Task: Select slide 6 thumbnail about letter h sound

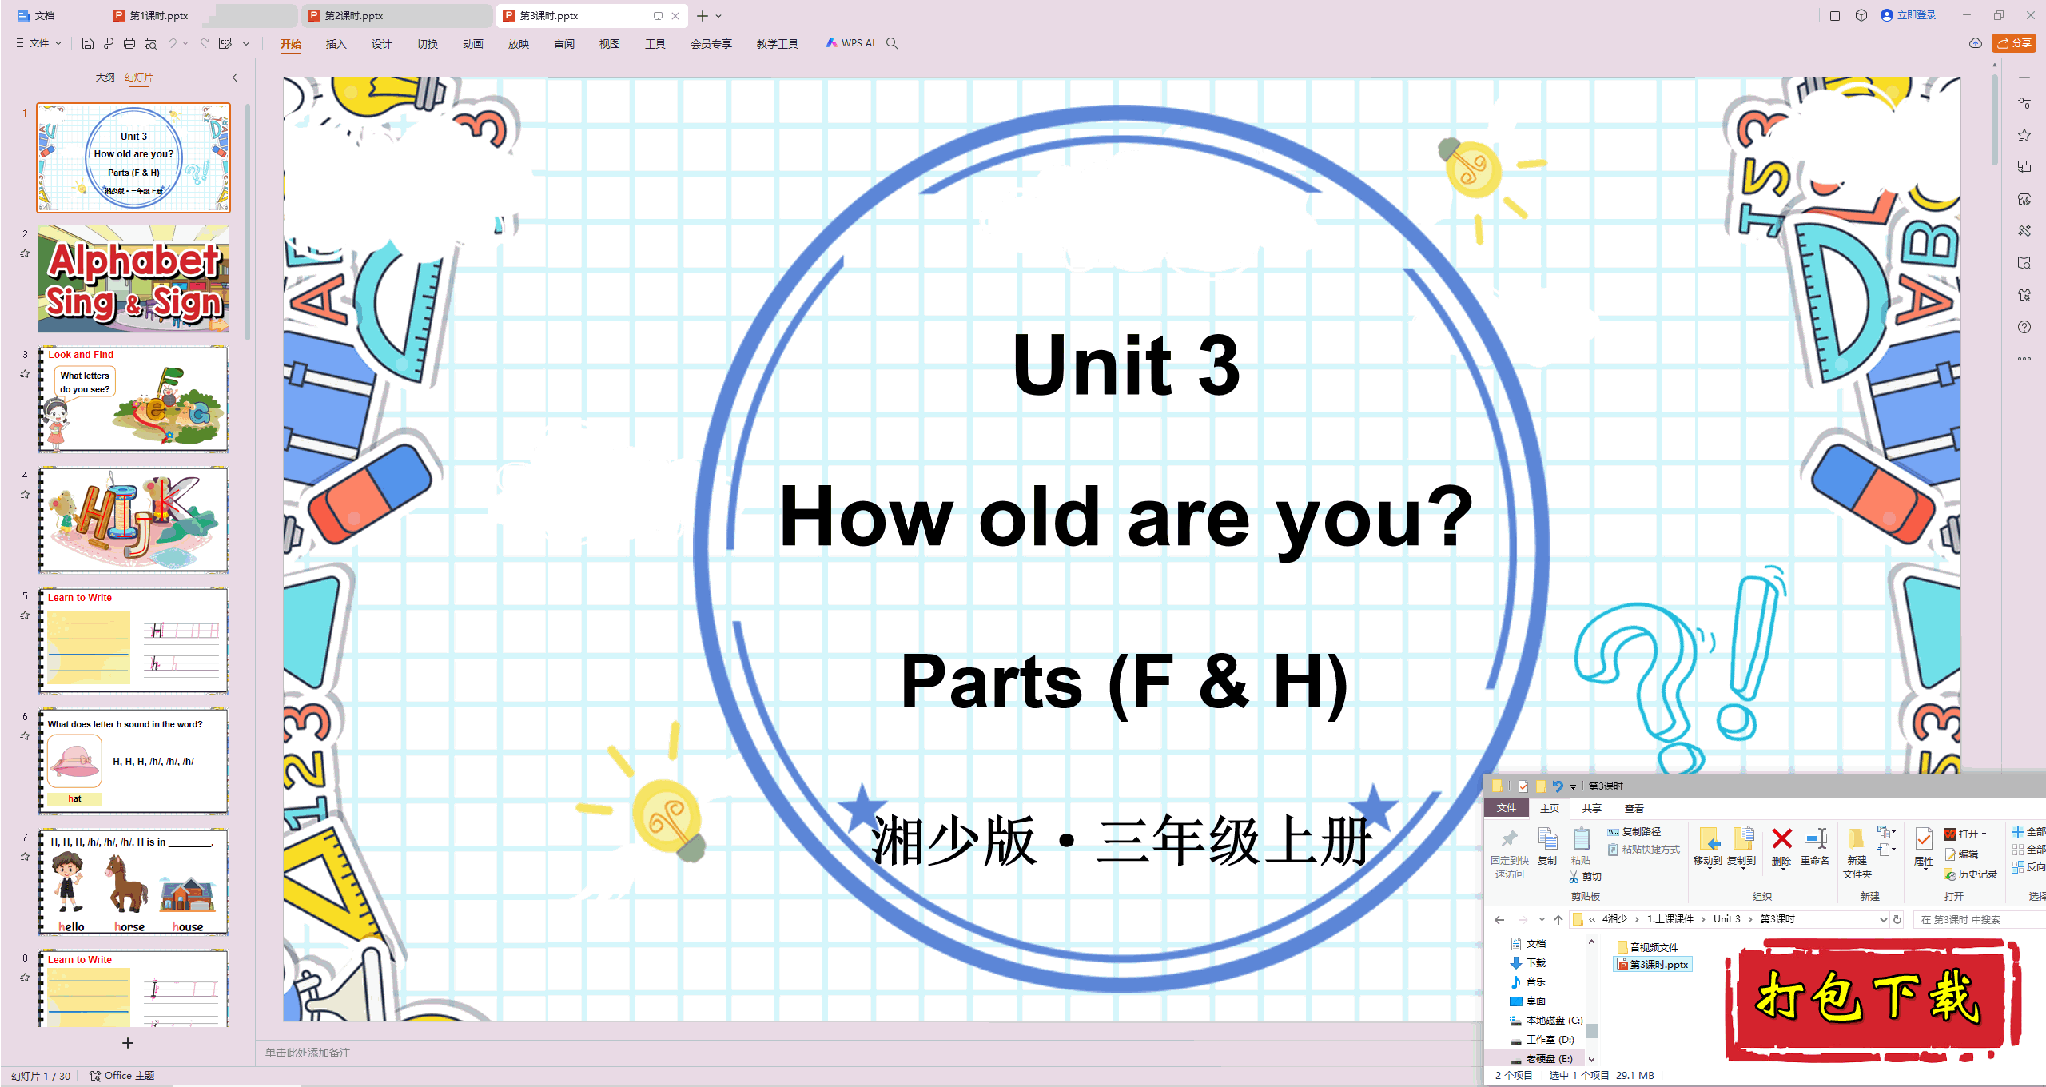Action: 133,762
